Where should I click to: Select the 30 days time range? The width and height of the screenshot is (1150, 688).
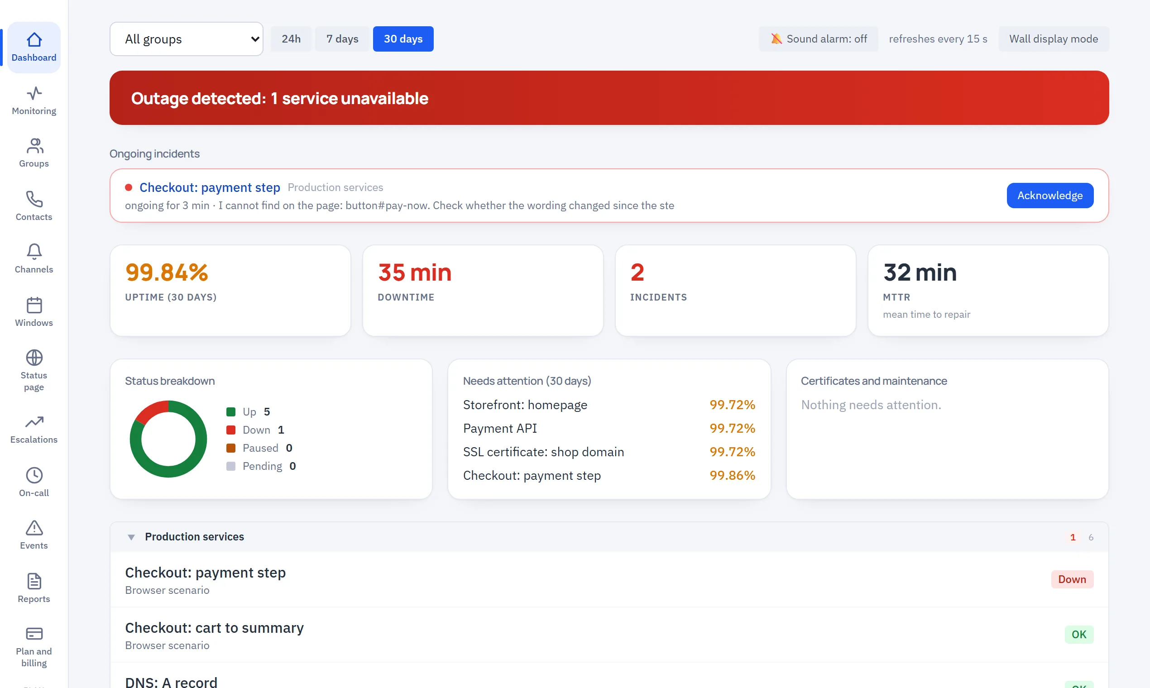tap(403, 39)
